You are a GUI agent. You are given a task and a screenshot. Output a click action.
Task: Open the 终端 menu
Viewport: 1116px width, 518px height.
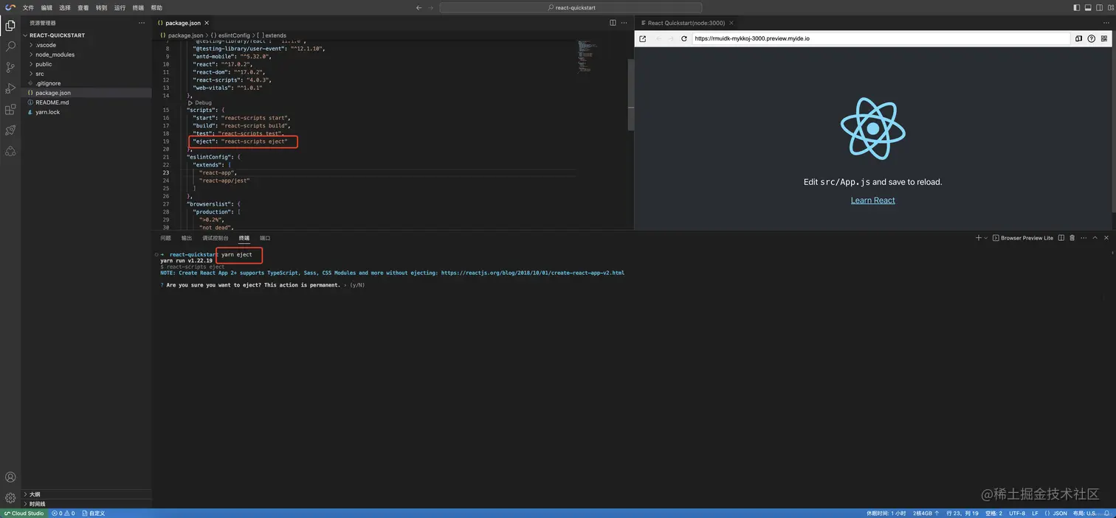click(138, 7)
